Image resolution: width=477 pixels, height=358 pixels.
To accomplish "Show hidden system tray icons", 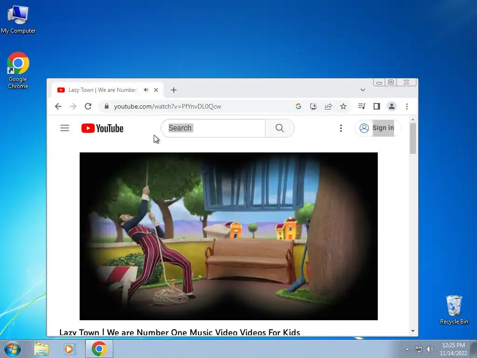I will 407,349.
